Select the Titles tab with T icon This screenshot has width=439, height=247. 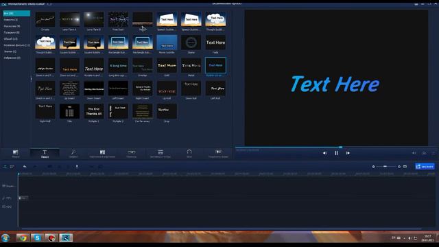point(45,154)
